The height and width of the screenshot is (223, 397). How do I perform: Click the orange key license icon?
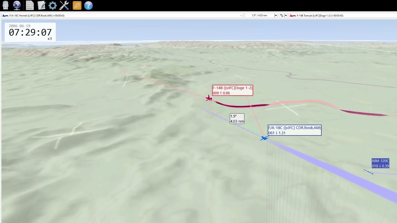click(77, 5)
